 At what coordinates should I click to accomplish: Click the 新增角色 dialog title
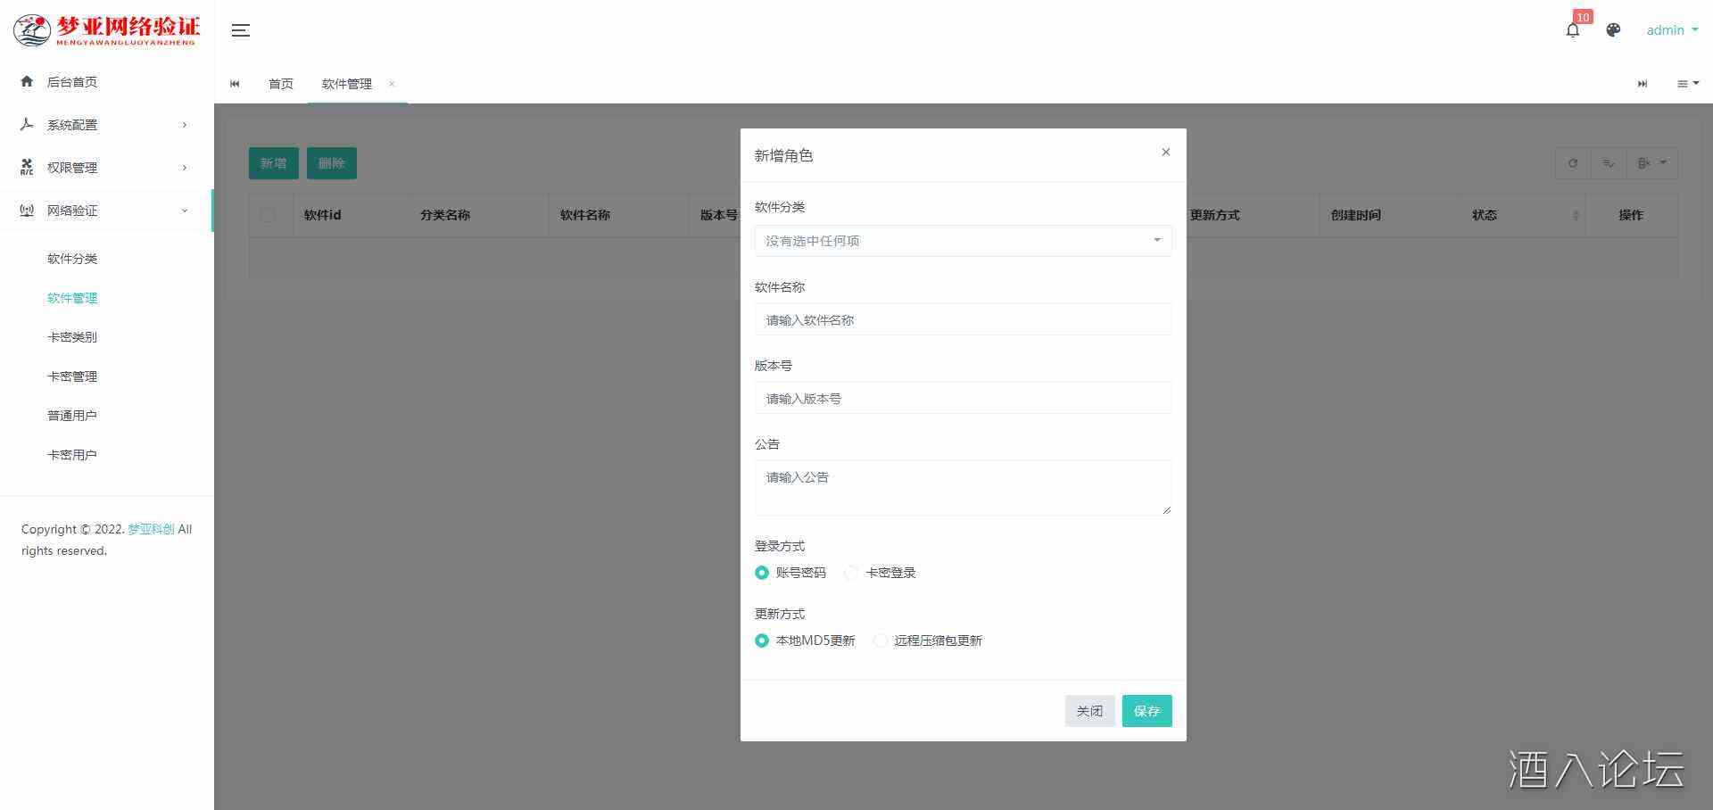pos(783,155)
